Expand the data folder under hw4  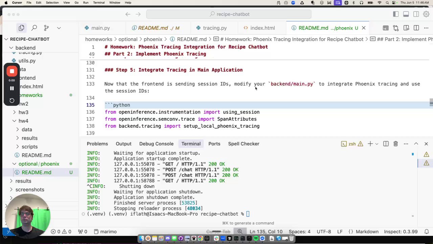coord(27,129)
